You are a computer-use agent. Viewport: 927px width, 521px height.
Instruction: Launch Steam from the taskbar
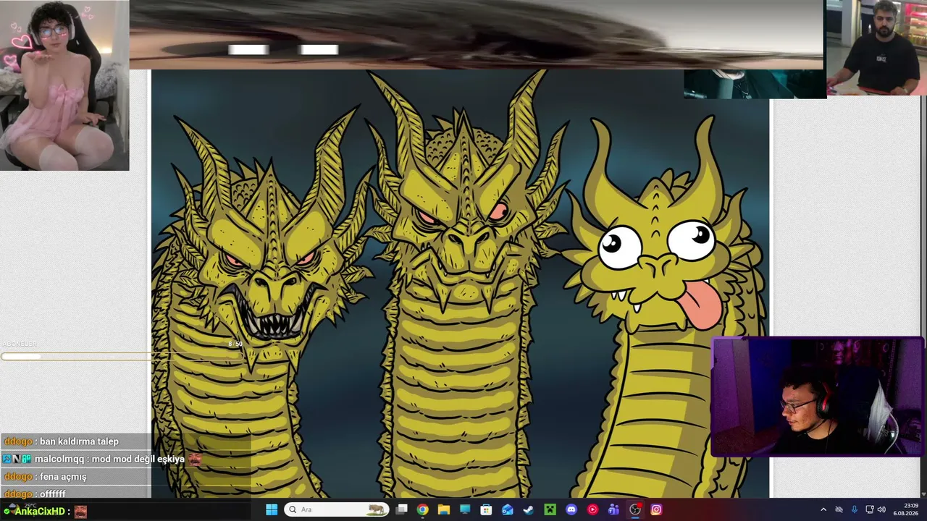[529, 509]
